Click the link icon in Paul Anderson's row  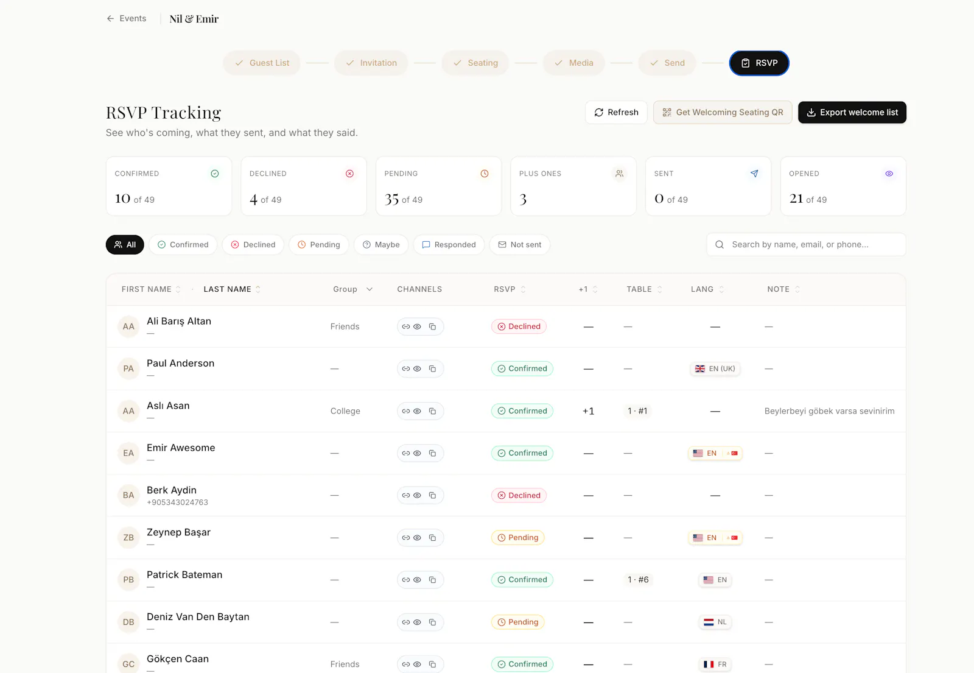tap(406, 368)
